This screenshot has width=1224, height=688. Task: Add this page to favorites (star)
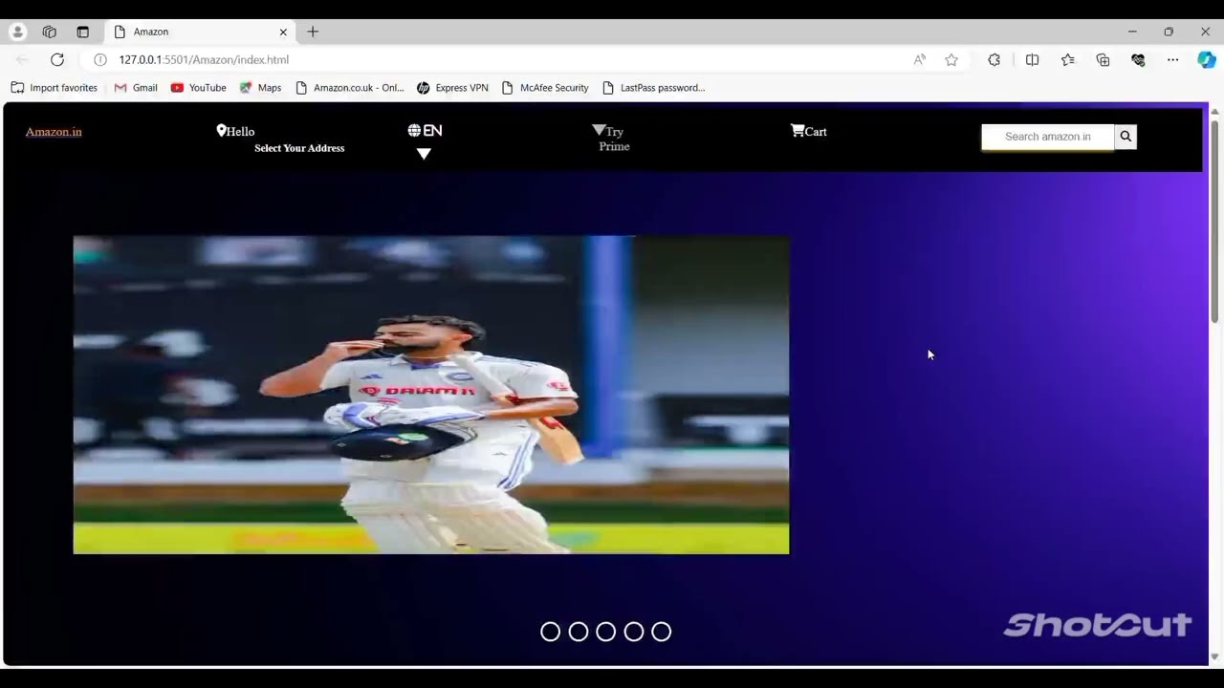coord(951,59)
